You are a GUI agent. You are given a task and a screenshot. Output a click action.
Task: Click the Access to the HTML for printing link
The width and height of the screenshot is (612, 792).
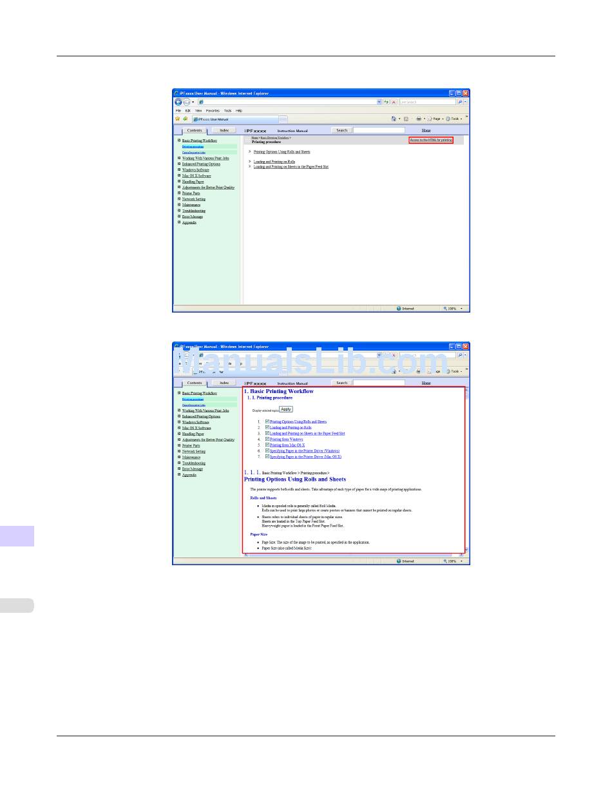(431, 140)
